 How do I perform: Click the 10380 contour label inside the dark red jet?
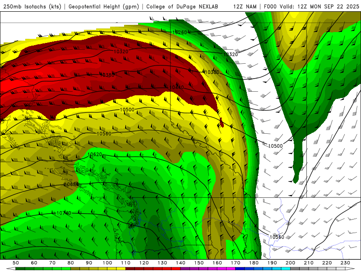(107, 75)
